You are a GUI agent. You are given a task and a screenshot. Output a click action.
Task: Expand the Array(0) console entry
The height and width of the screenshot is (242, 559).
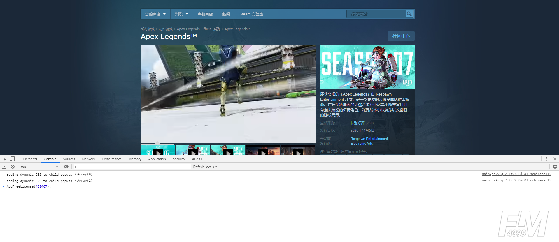pyautogui.click(x=76, y=174)
